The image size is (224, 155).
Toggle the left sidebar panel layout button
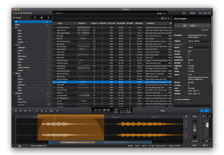click(200, 13)
